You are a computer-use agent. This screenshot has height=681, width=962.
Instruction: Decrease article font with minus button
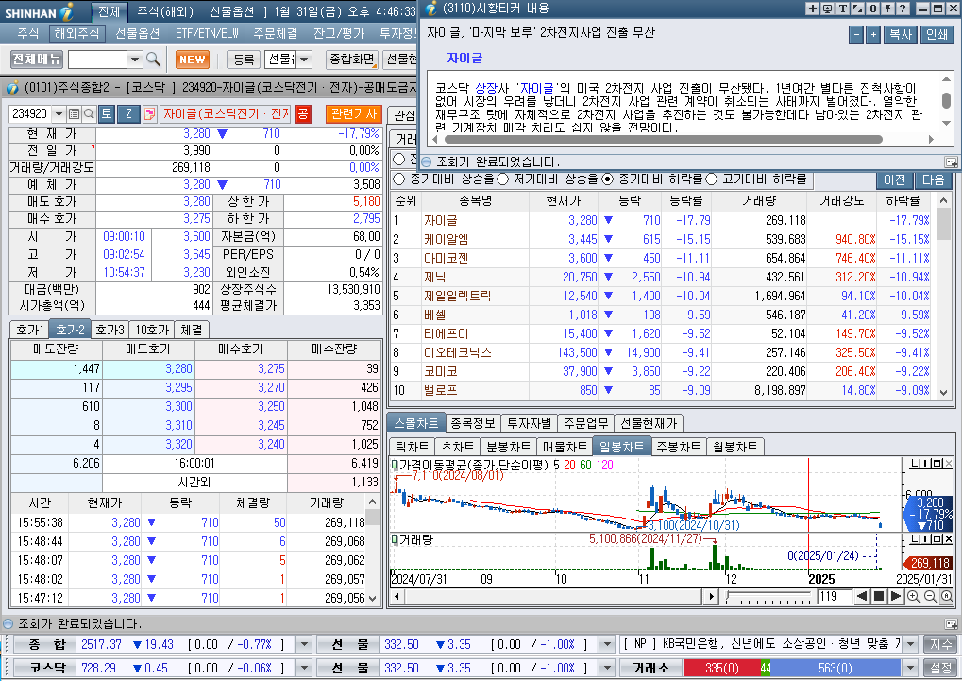click(856, 34)
